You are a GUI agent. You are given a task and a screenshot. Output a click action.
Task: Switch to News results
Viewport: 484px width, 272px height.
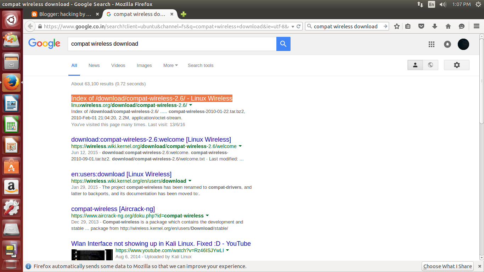94,65
